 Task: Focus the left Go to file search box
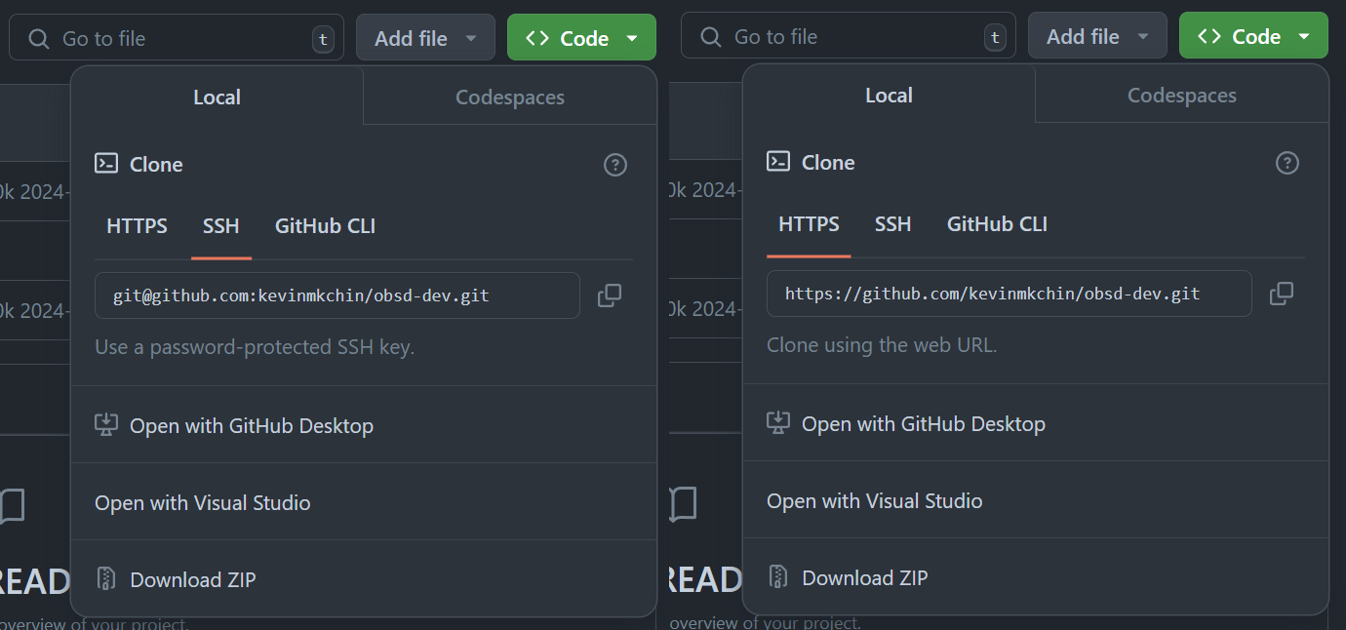177,38
